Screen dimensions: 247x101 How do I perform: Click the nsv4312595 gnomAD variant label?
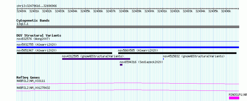pyautogui.click(x=93, y=56)
